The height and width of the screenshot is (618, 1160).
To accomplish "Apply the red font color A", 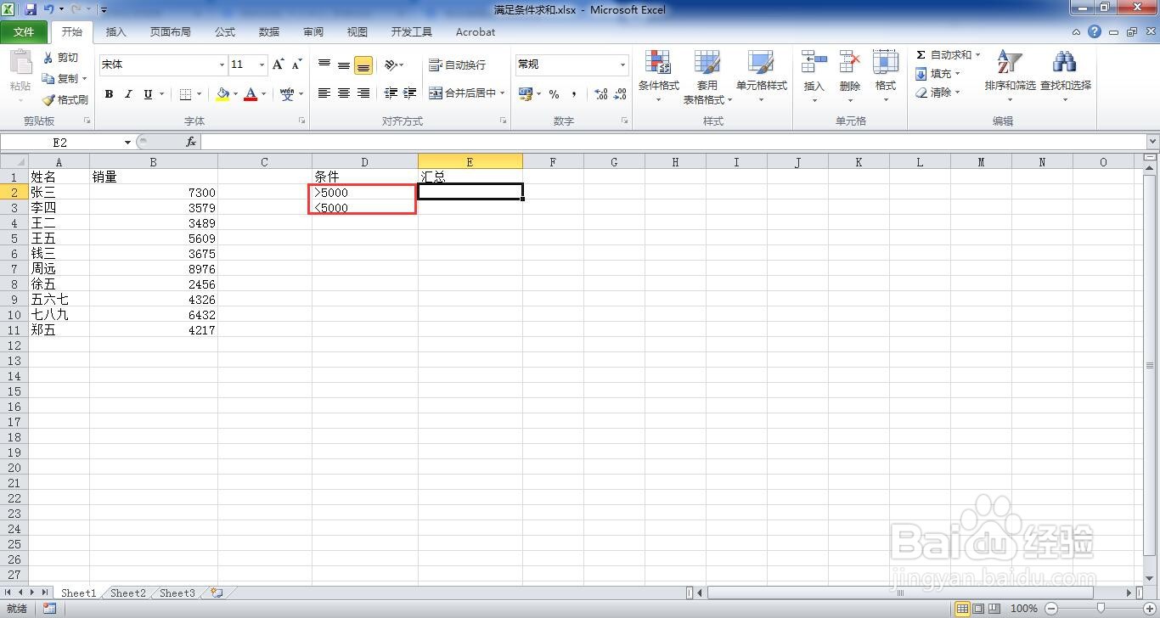I will tap(251, 94).
